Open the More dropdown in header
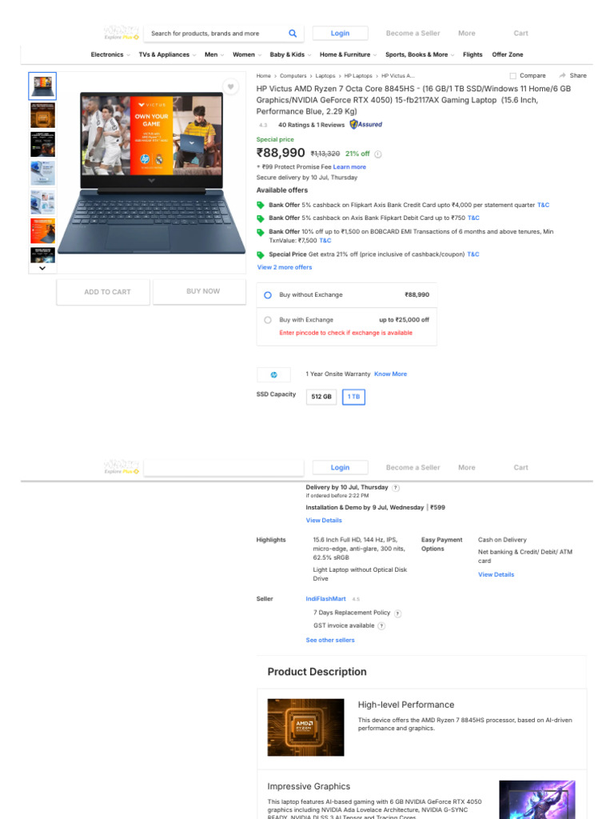 [467, 33]
